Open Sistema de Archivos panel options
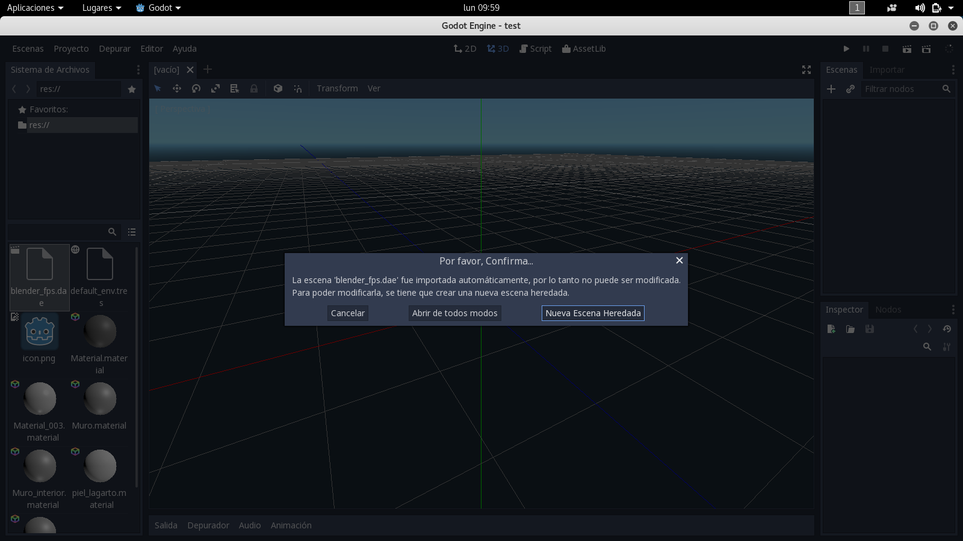Screen dimensions: 963x541 138,70
